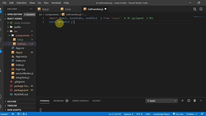
Task: Open .gitignore file
Action: [19, 82]
